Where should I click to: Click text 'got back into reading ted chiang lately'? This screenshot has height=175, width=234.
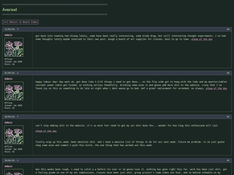(x=62, y=36)
